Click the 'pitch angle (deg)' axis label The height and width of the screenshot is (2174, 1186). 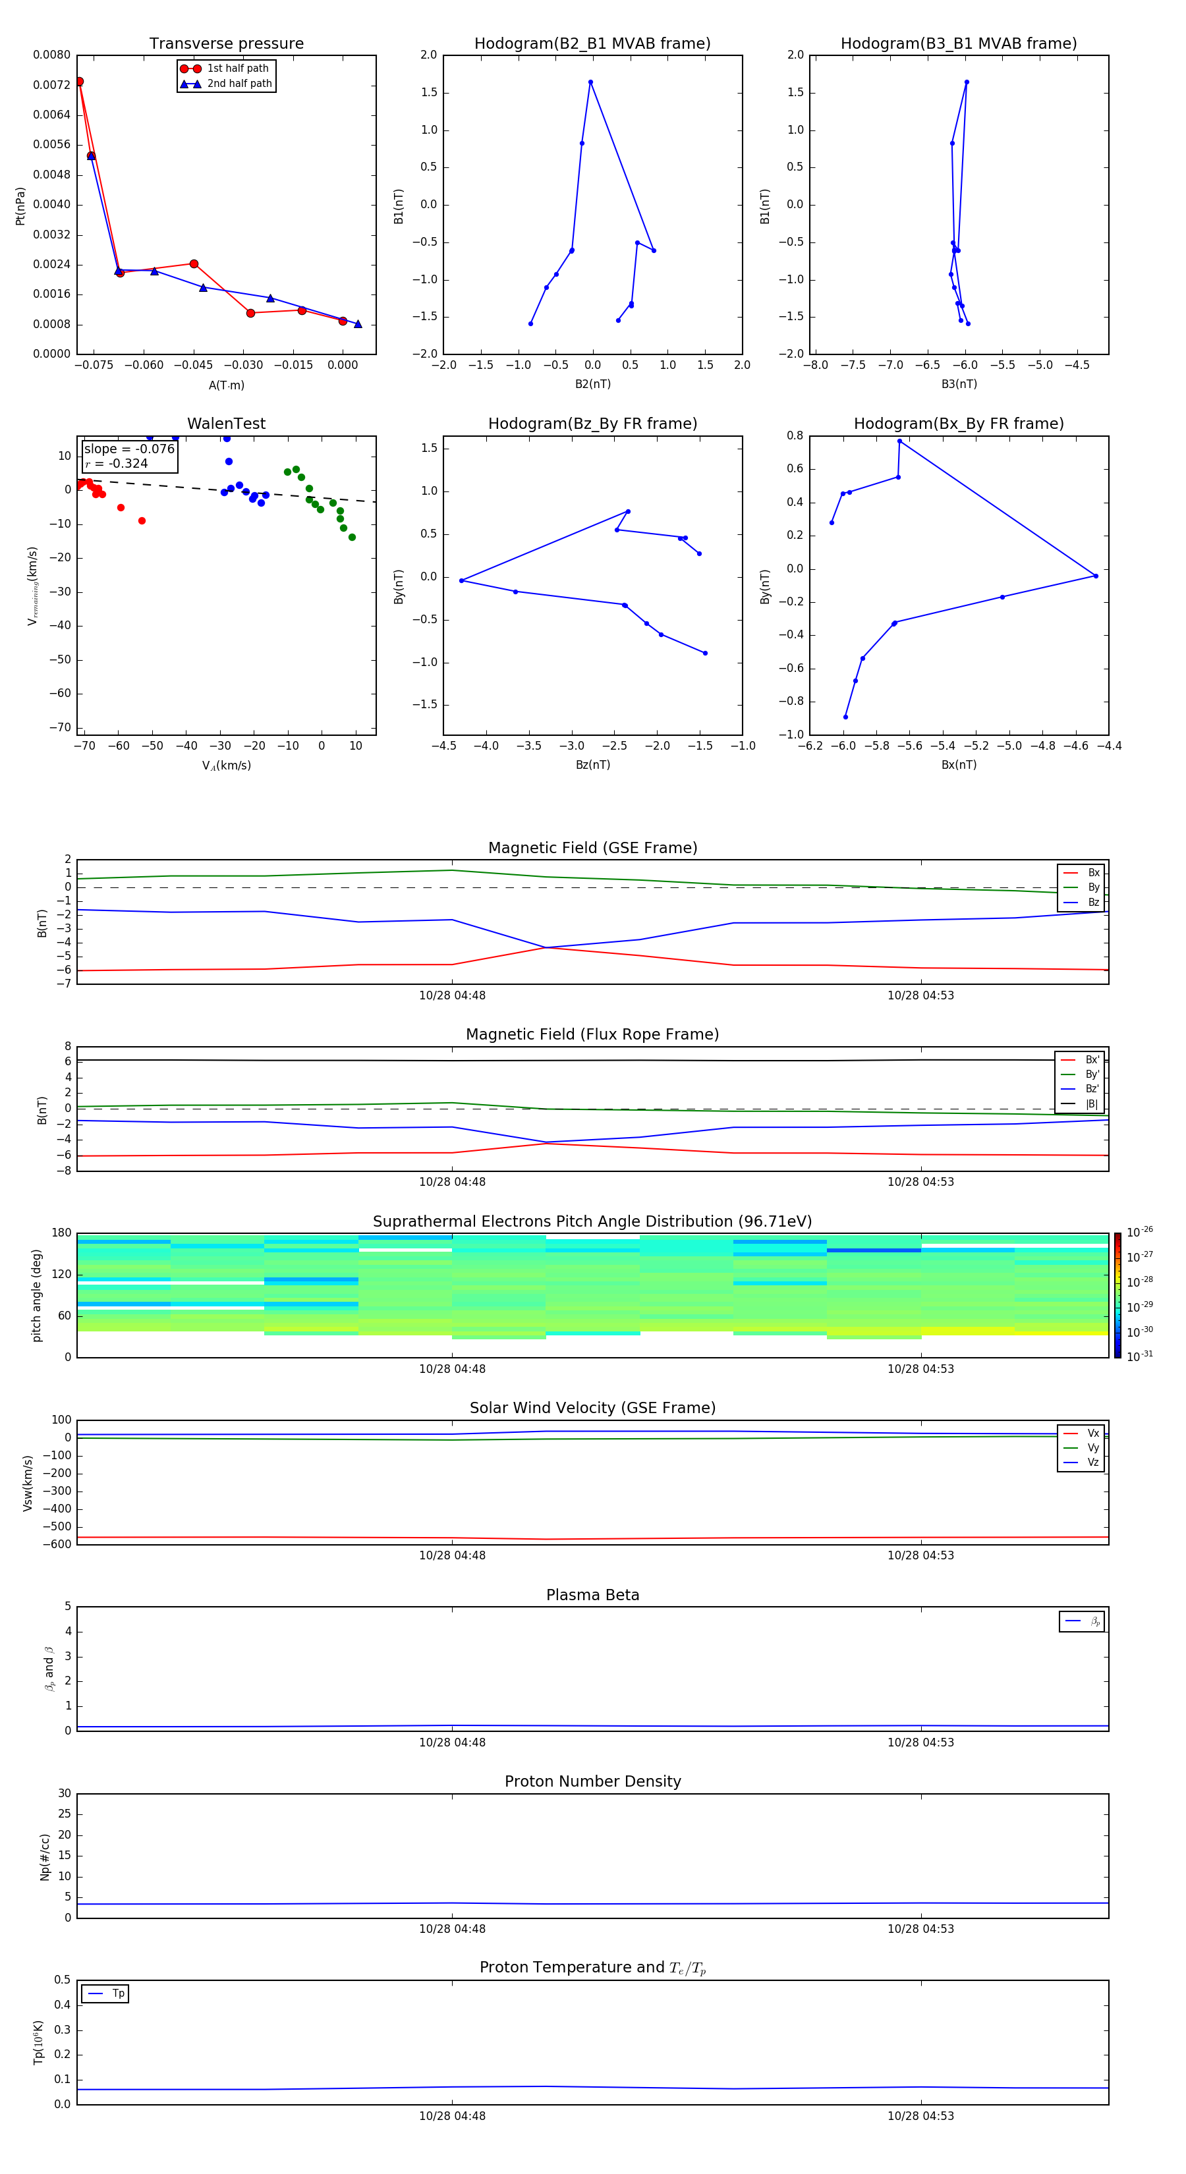point(36,1295)
